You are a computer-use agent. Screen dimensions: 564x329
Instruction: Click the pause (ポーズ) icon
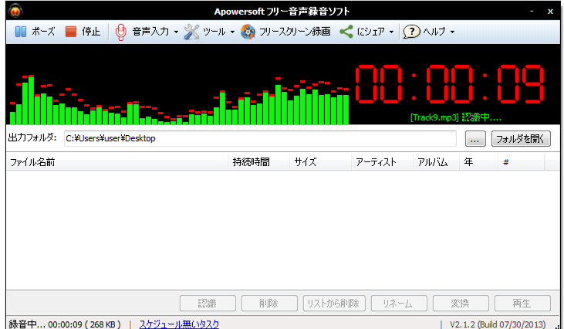[x=21, y=32]
